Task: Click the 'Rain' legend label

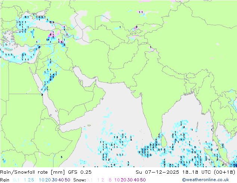Action: 4,180
